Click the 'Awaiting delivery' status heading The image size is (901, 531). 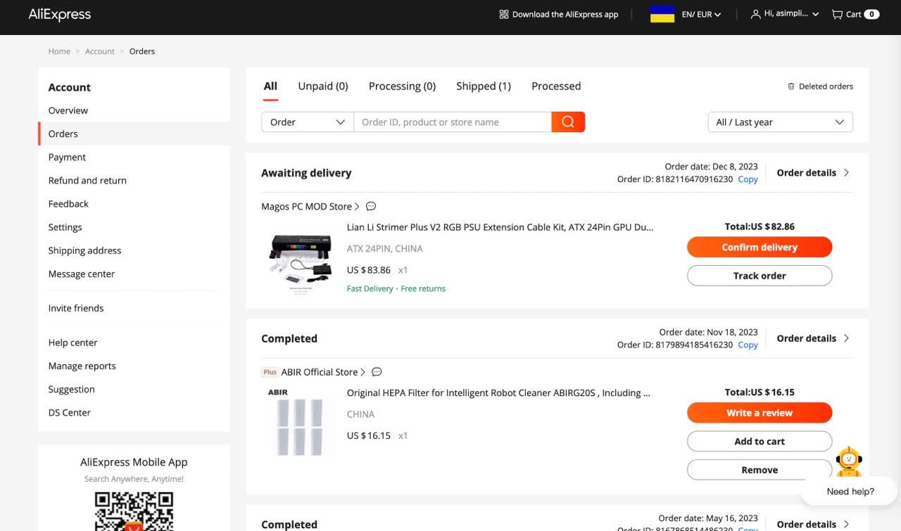tap(306, 173)
